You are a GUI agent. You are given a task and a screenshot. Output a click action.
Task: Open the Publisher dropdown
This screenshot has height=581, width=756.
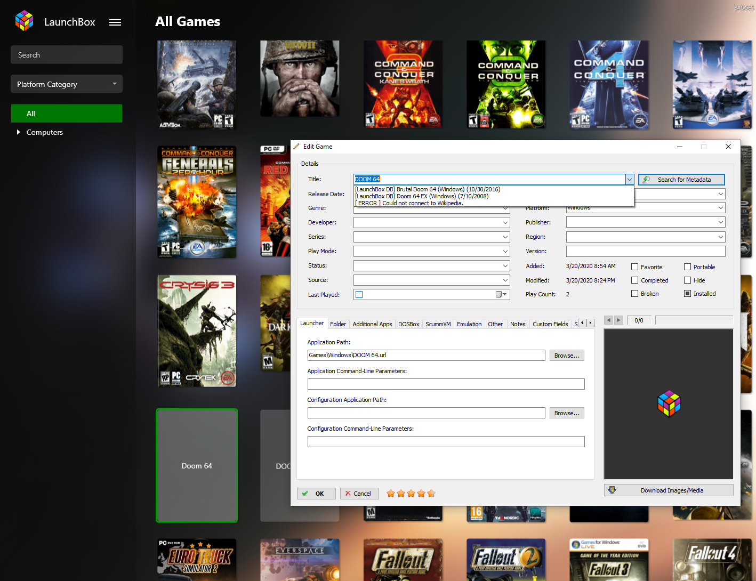[721, 222]
